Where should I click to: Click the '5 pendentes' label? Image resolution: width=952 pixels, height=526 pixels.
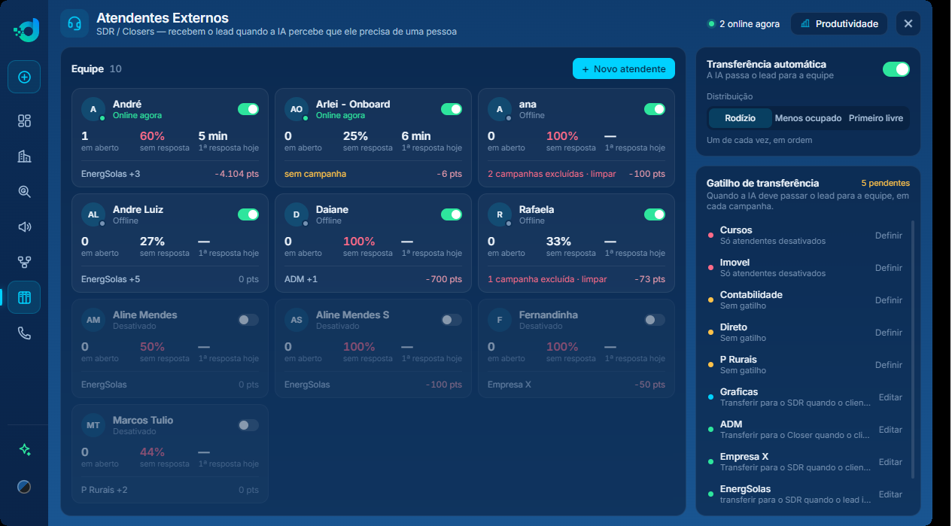pyautogui.click(x=886, y=183)
